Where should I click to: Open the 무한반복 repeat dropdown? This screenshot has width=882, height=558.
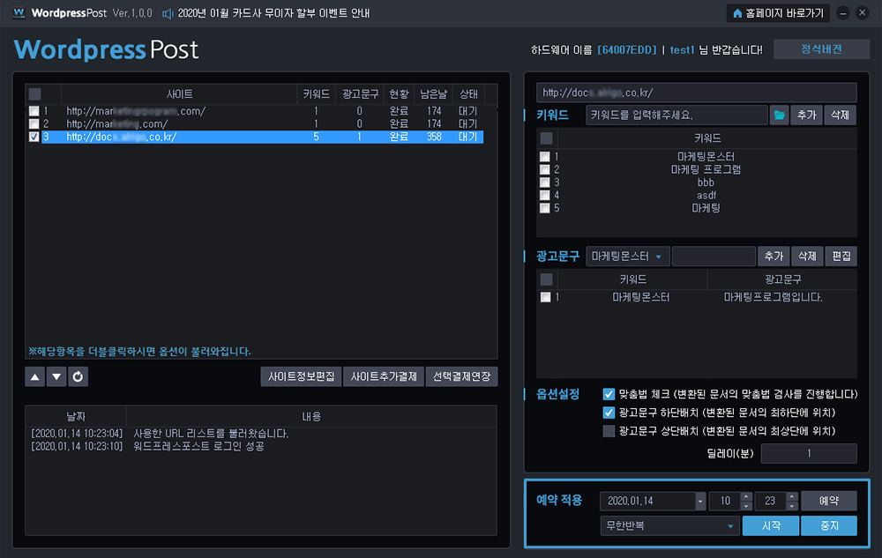669,526
